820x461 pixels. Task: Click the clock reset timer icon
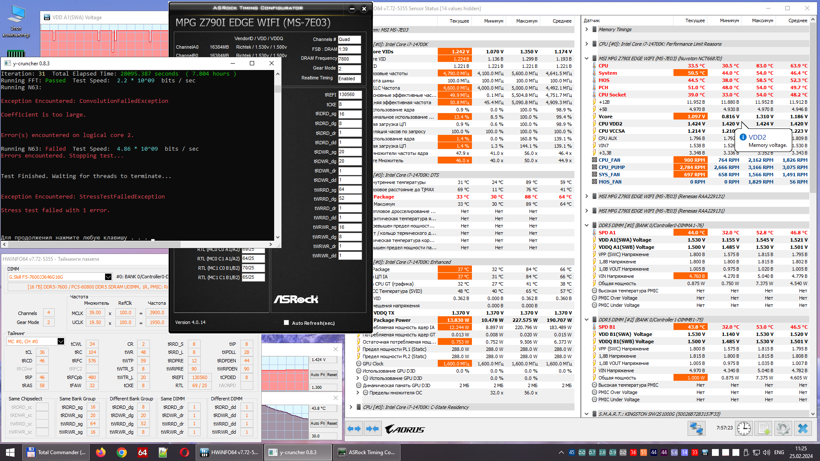[744, 428]
